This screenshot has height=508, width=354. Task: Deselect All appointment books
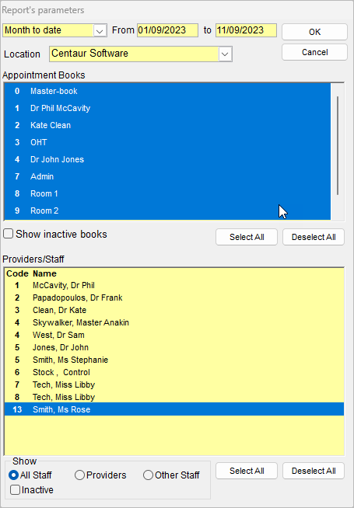pos(314,237)
